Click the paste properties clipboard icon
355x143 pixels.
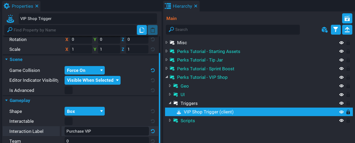tap(152, 30)
